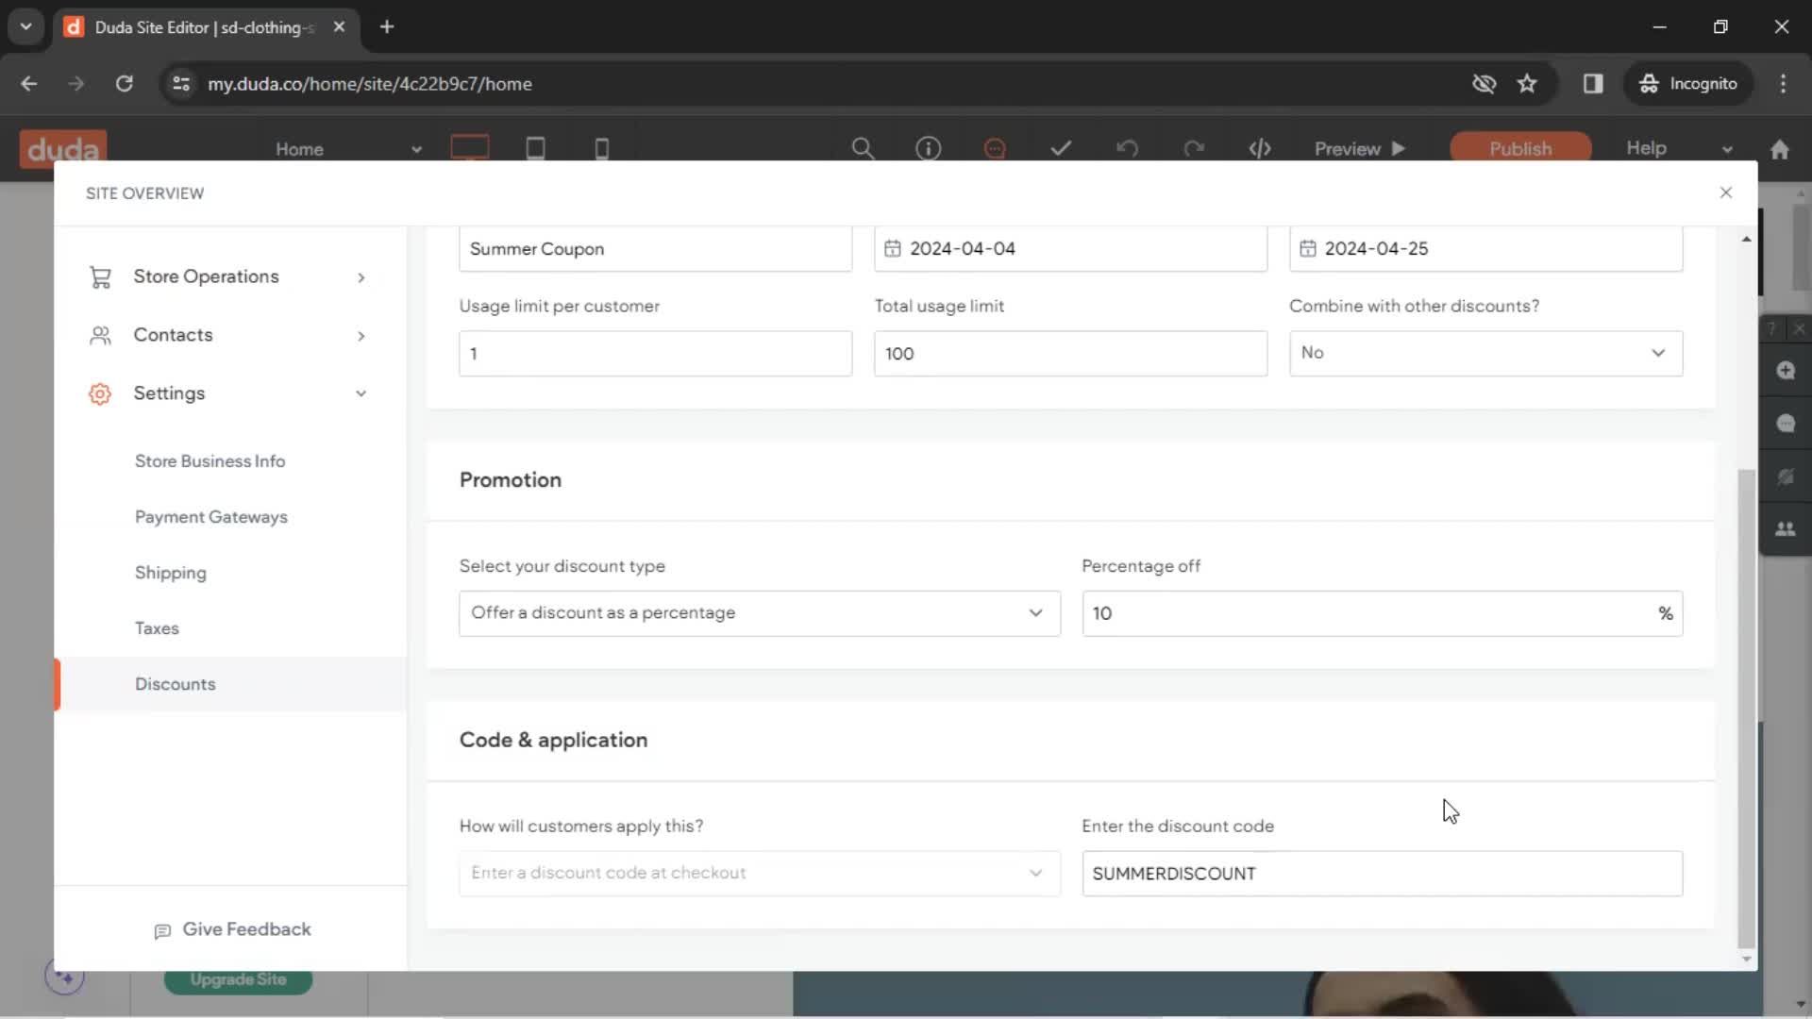Viewport: 1812px width, 1019px height.
Task: Expand Store Operations submenu
Action: [361, 277]
